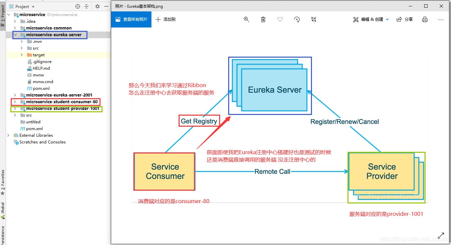The image size is (451, 245).
Task: Click the Share button in Photos
Action: 405,19
